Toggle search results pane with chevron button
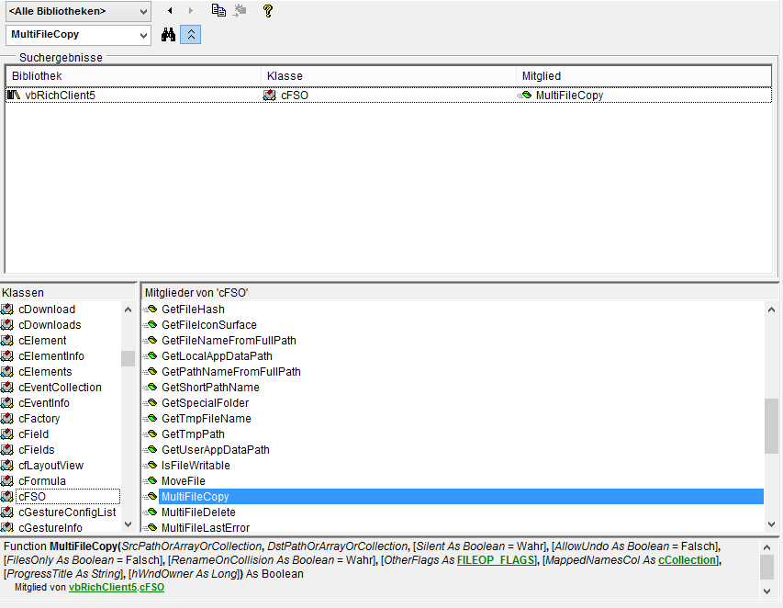This screenshot has height=608, width=783. 190,35
